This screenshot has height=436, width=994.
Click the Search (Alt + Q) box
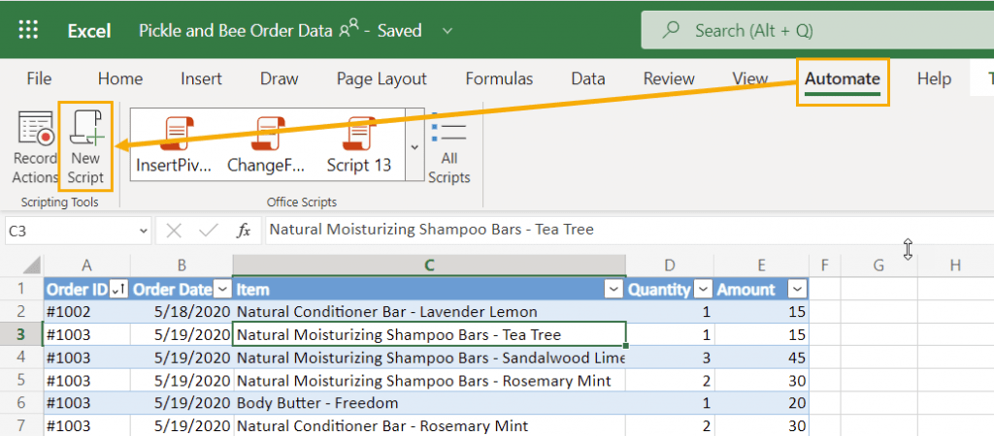pyautogui.click(x=817, y=30)
